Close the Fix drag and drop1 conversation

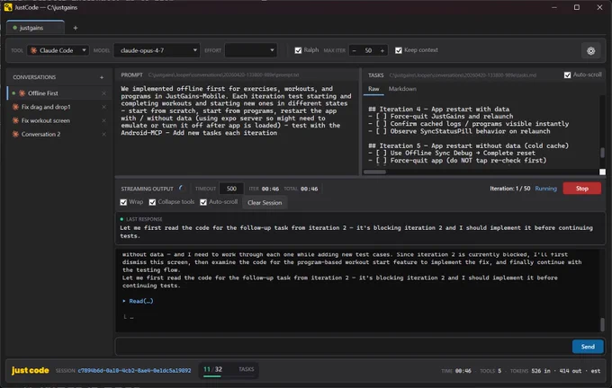[103, 107]
